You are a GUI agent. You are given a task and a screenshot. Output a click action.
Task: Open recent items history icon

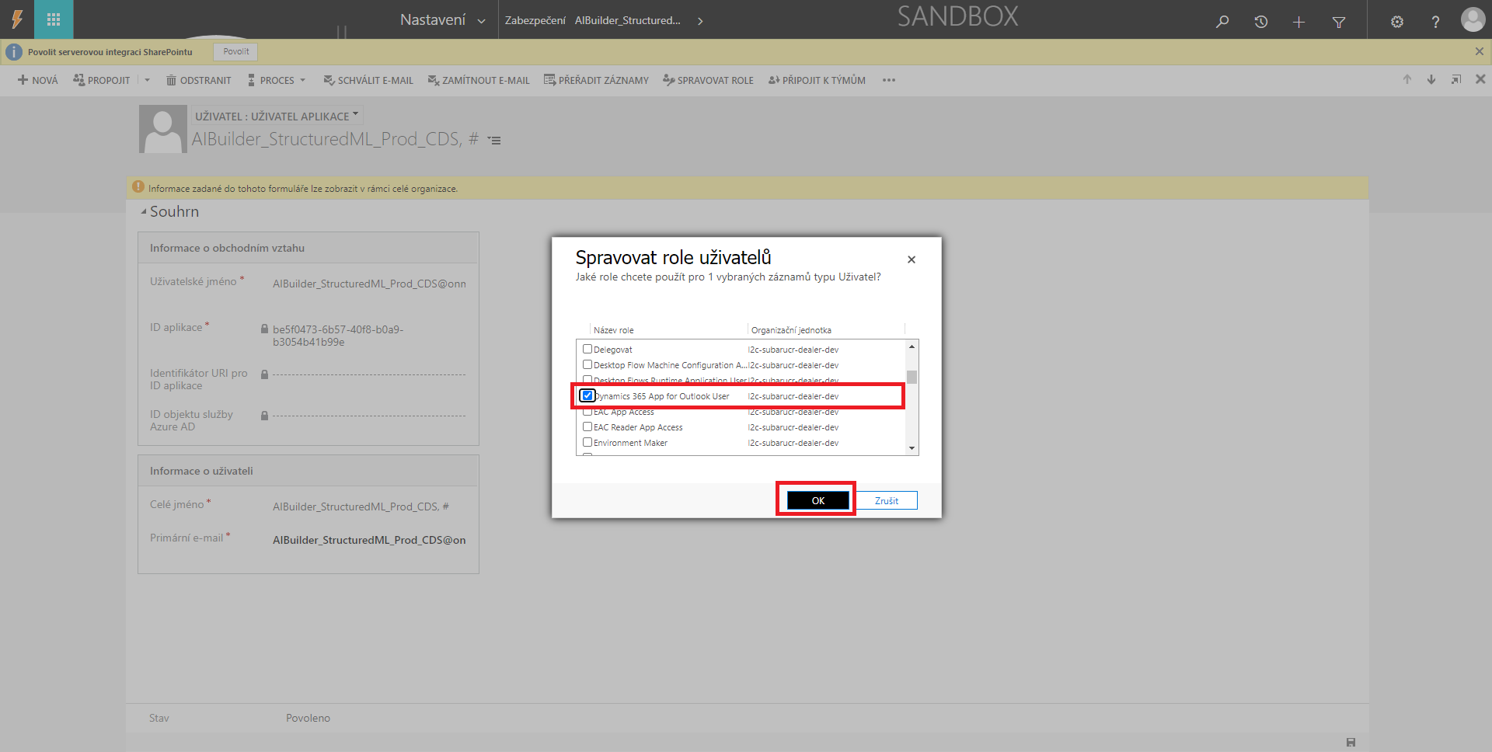(x=1261, y=22)
